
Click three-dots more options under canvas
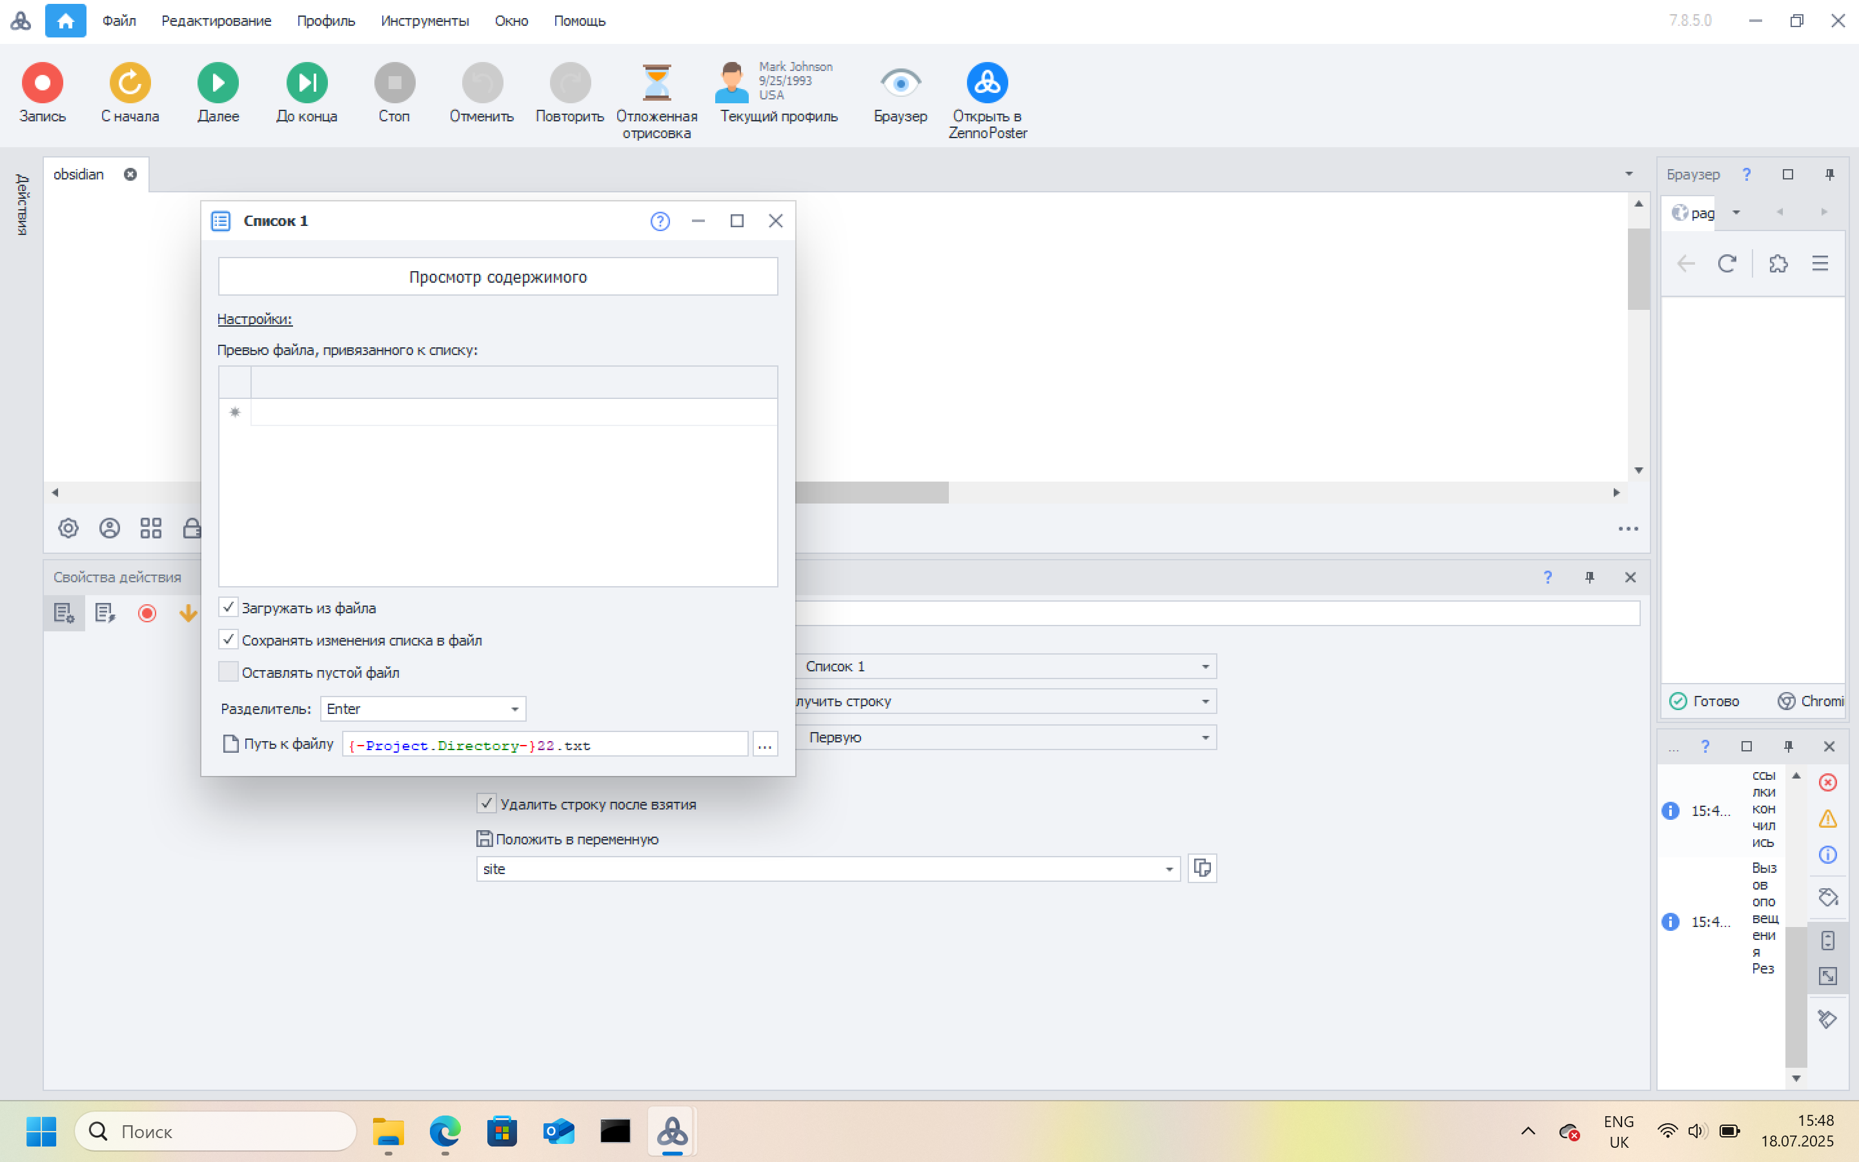pyautogui.click(x=1629, y=529)
